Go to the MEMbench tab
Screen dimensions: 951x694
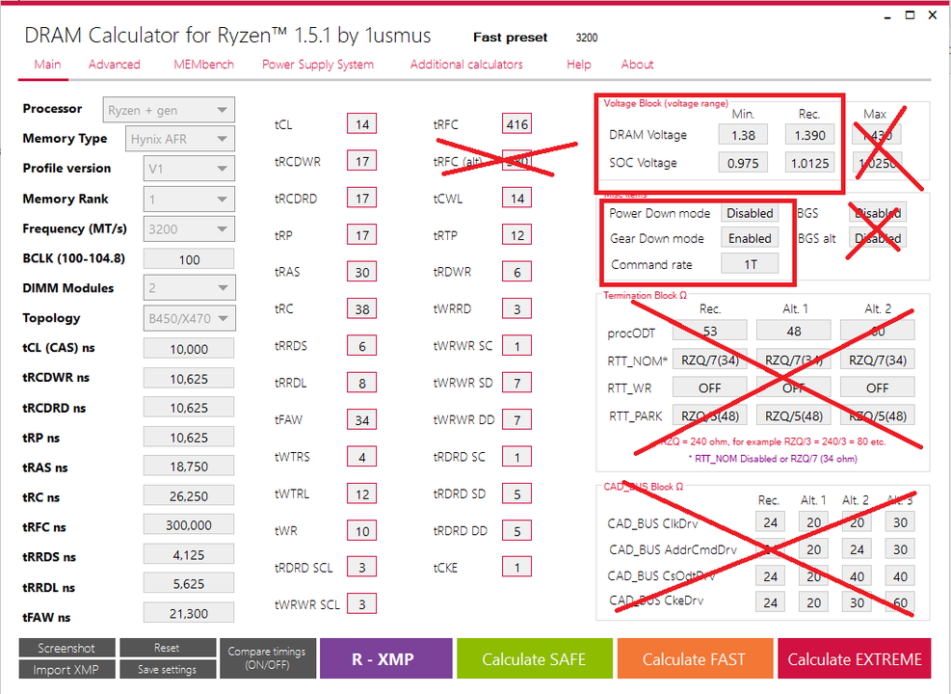(x=203, y=65)
